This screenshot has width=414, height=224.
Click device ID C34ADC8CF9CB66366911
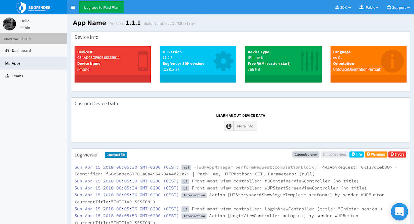(99, 58)
